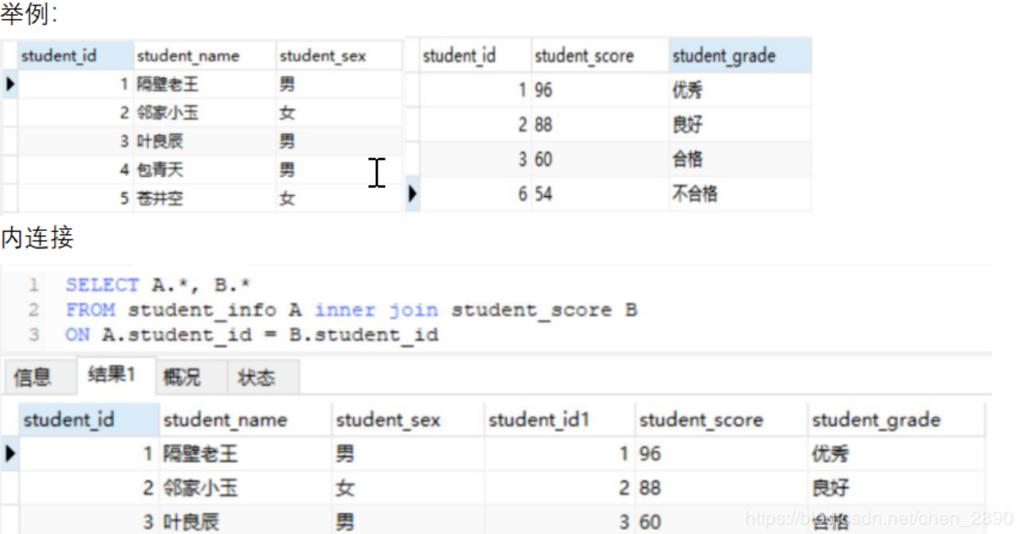
Task: Click student_sex header in the upper info table
Action: pos(339,56)
